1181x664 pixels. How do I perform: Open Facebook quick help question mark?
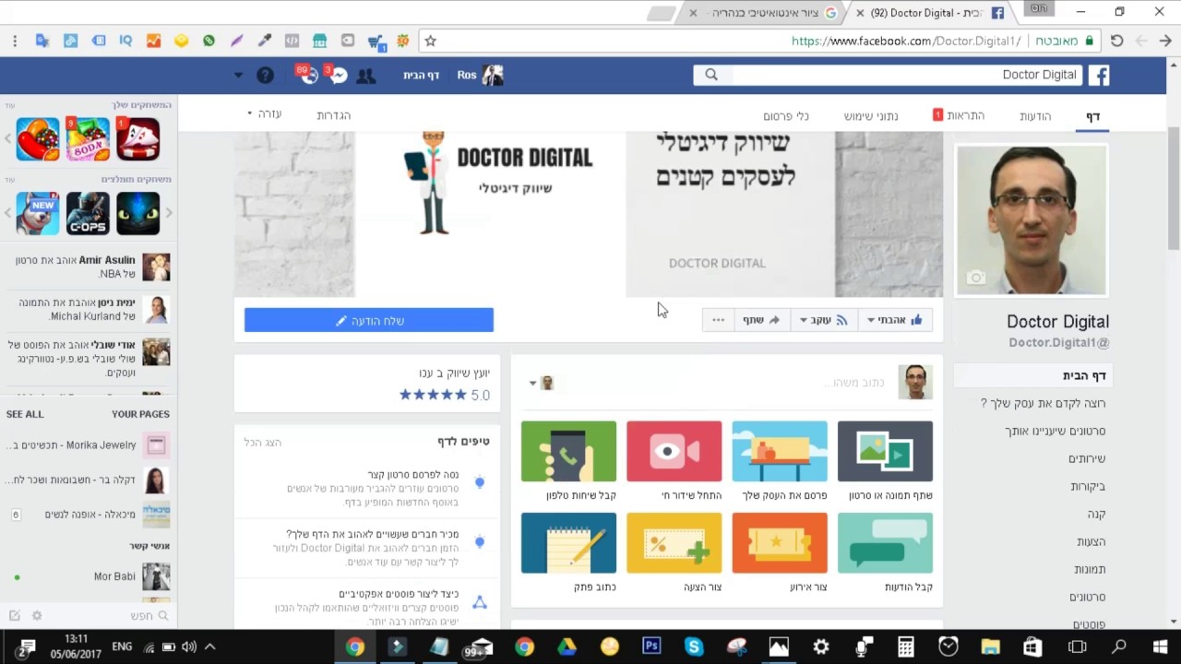(265, 76)
